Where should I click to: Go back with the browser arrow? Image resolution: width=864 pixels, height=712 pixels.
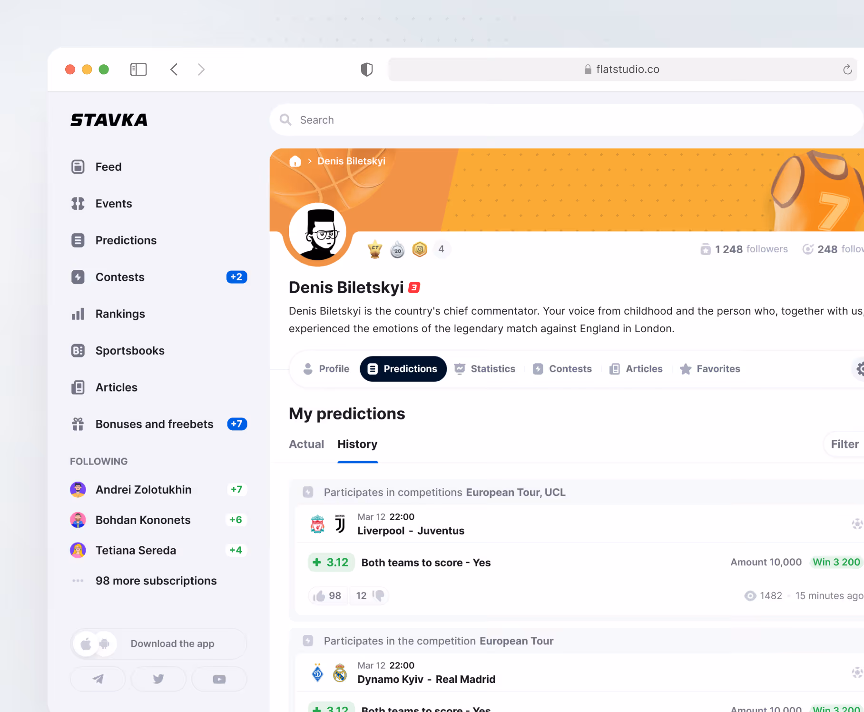click(174, 69)
